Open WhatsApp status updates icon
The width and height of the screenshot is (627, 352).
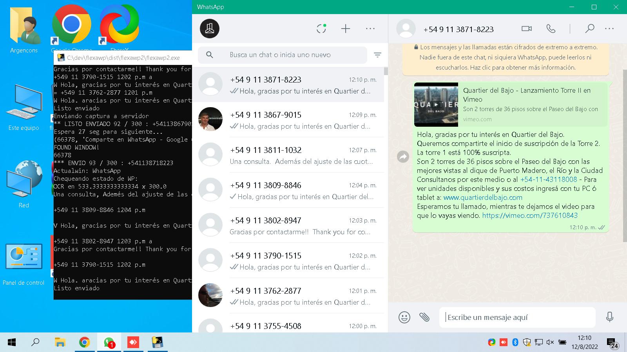pyautogui.click(x=321, y=29)
